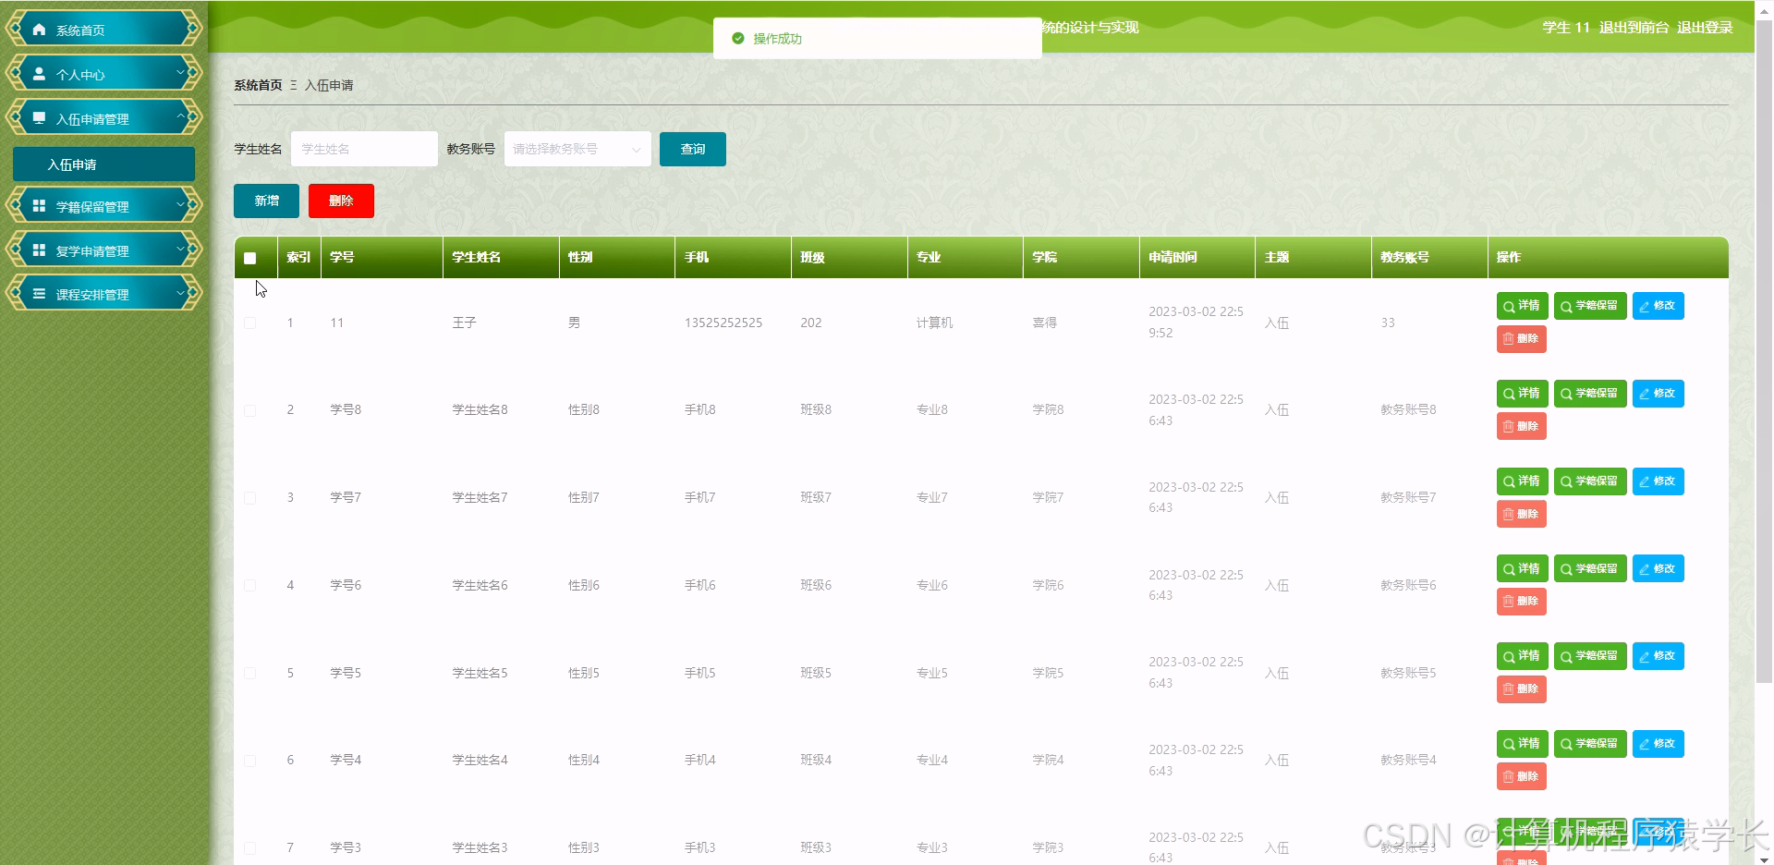Screen dimensions: 1774x865
Task: Open 个人中心 sidebar menu
Action: (103, 74)
